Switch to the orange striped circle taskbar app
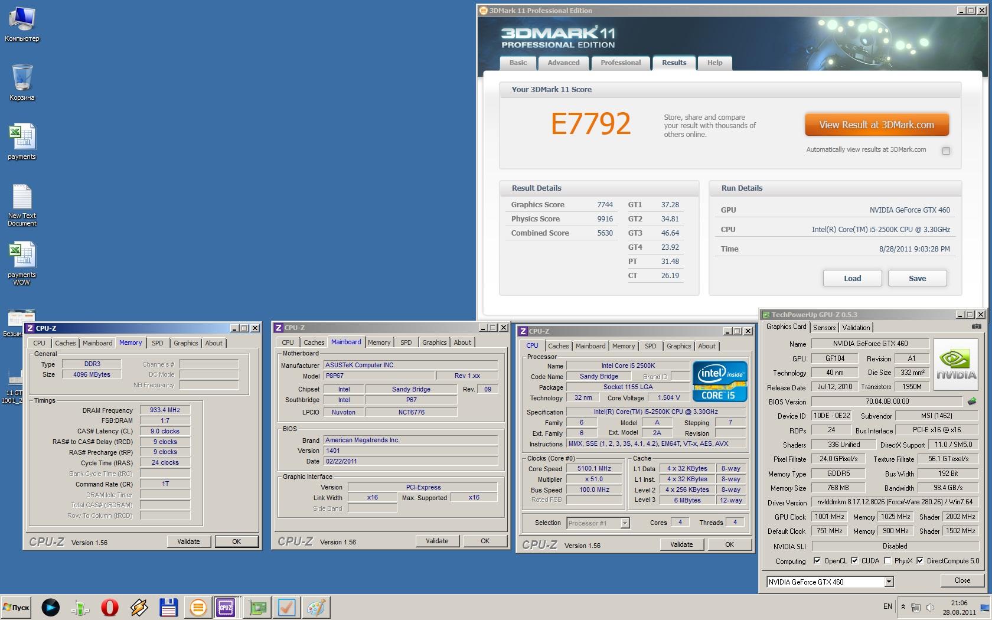Image resolution: width=992 pixels, height=620 pixels. click(x=198, y=607)
